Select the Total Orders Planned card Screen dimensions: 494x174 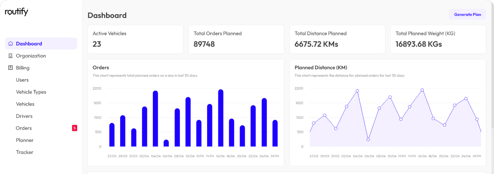[237, 39]
